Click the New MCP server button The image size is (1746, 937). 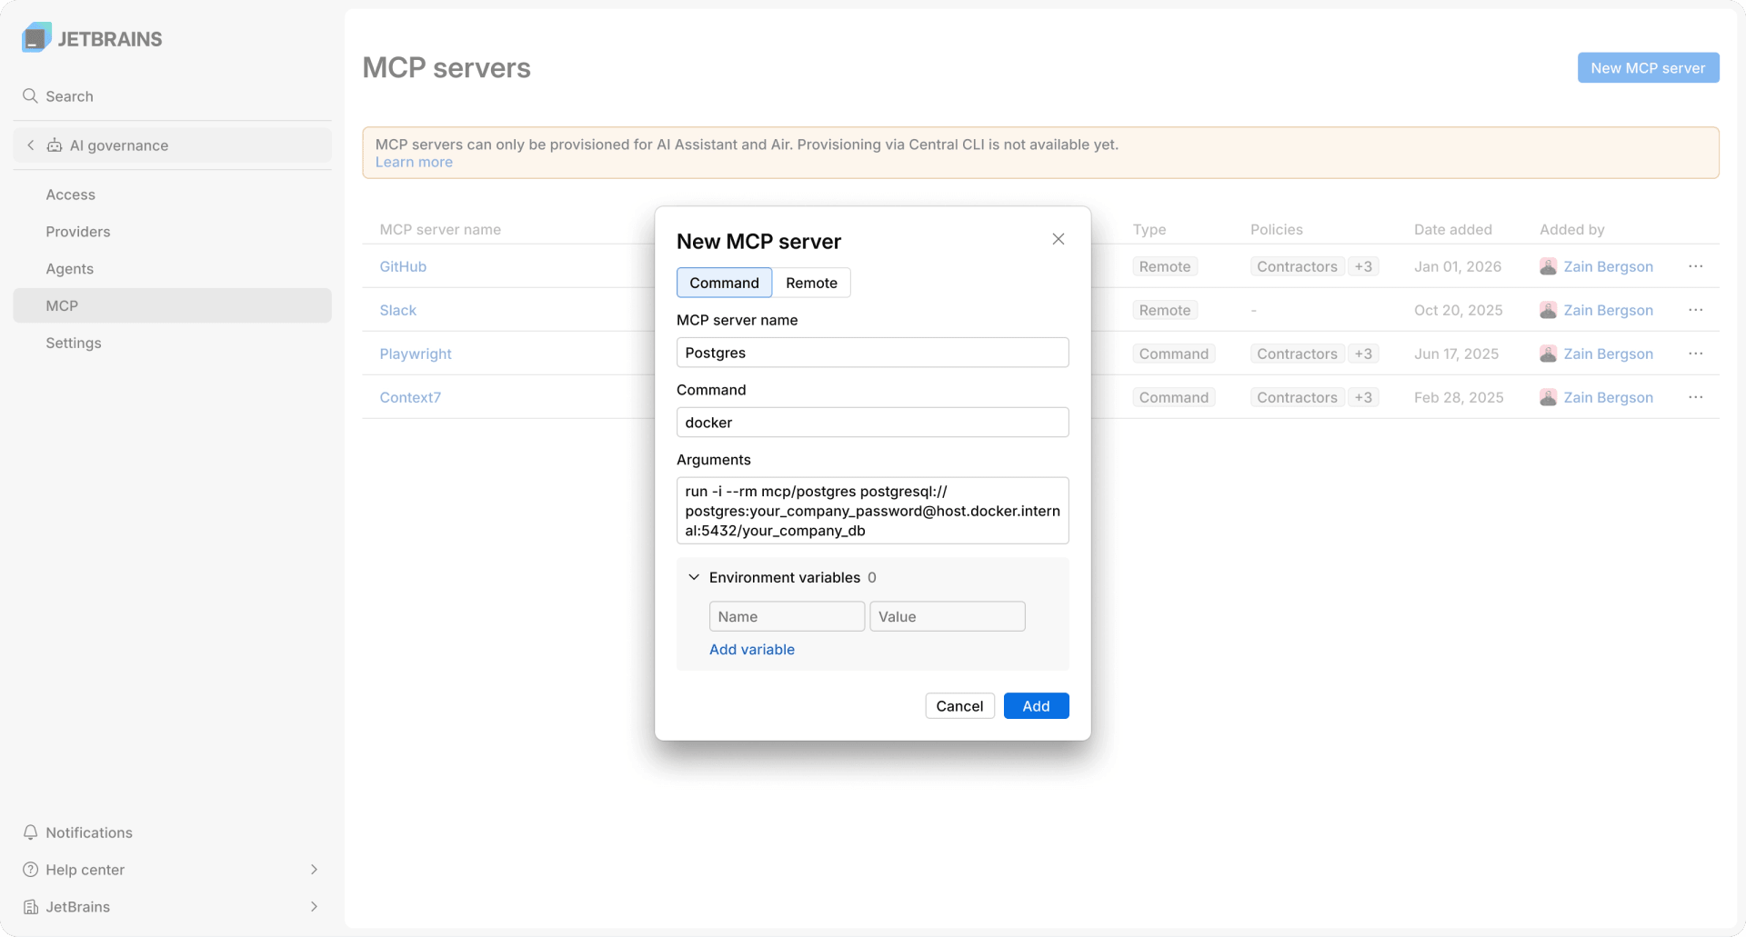[x=1648, y=68]
